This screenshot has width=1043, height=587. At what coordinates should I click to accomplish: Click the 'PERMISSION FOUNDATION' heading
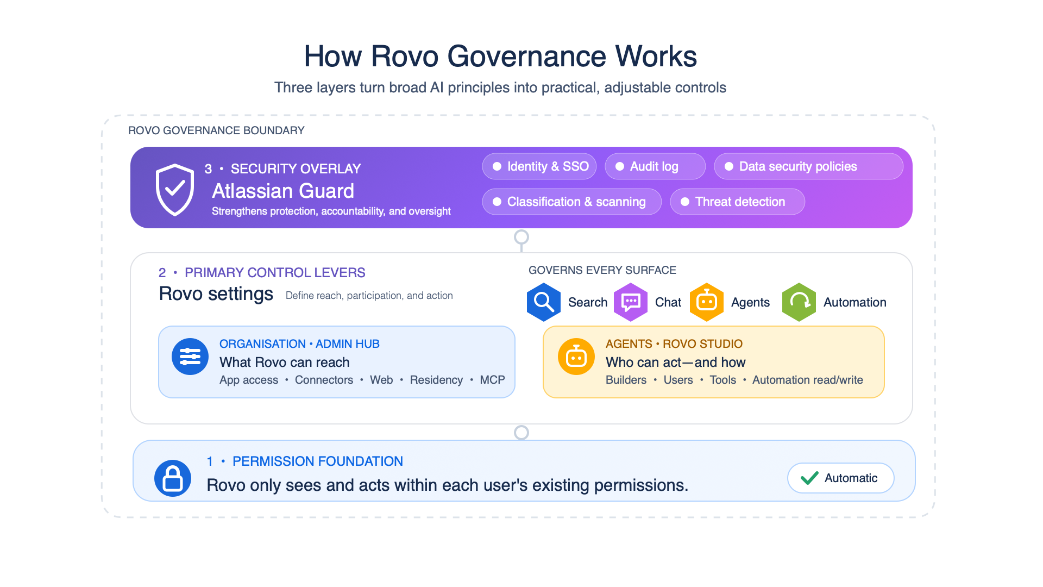tap(318, 461)
